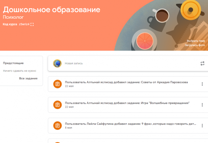This screenshot has width=208, height=143.
Task: Click the 8 мая post date
Action: click(x=68, y=128)
